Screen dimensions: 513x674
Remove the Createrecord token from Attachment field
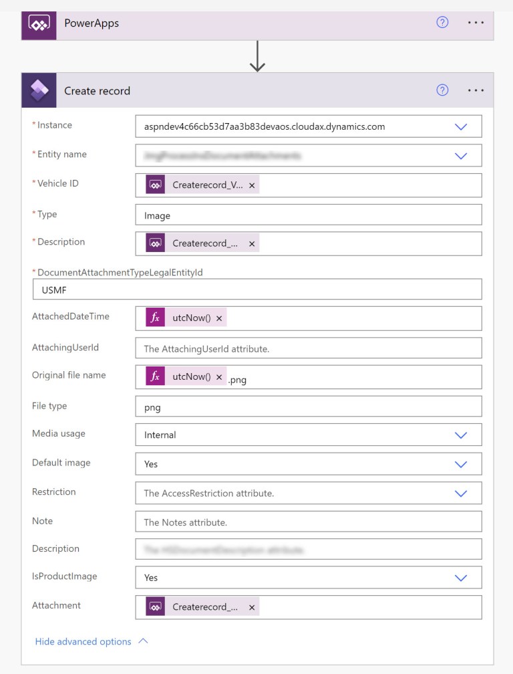252,607
